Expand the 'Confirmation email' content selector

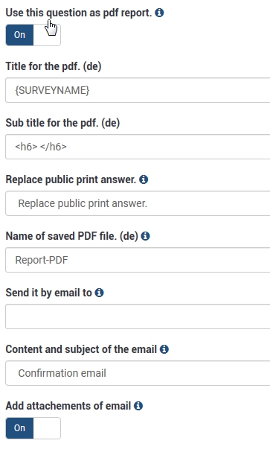(138, 373)
